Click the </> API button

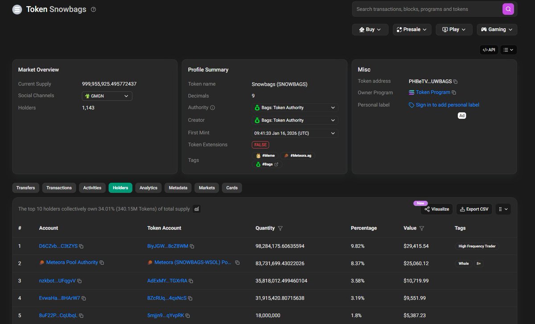pyautogui.click(x=489, y=50)
